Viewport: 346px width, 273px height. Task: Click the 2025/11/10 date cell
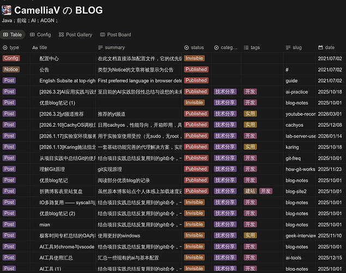click(x=330, y=236)
